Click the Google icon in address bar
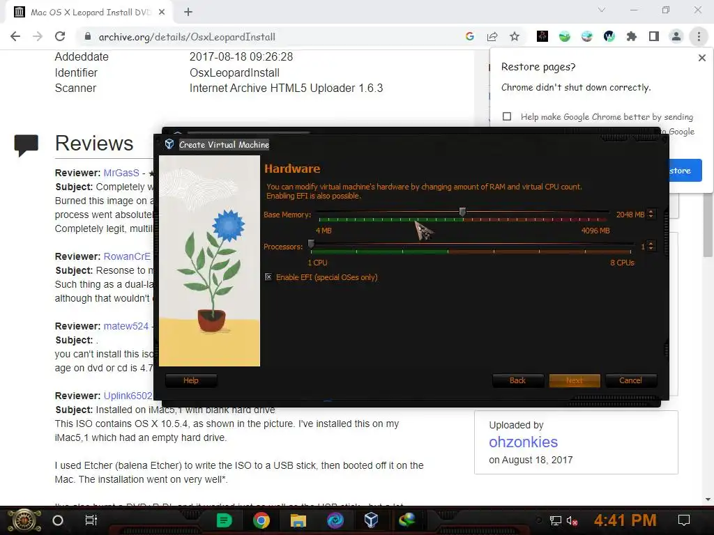The width and height of the screenshot is (714, 535). tap(470, 36)
